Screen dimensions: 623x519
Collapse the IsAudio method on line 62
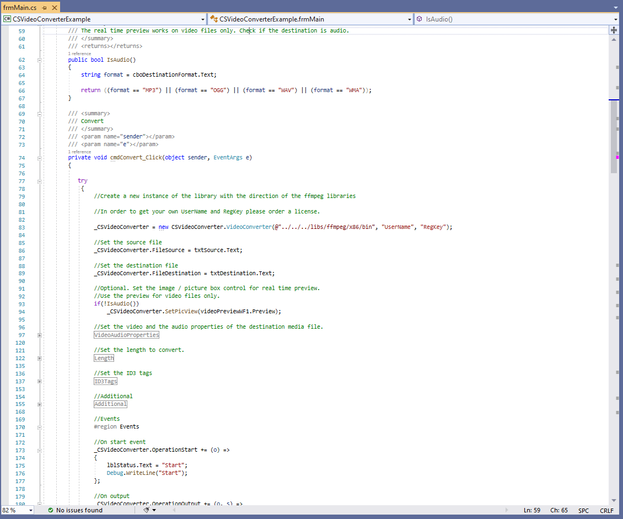point(39,61)
